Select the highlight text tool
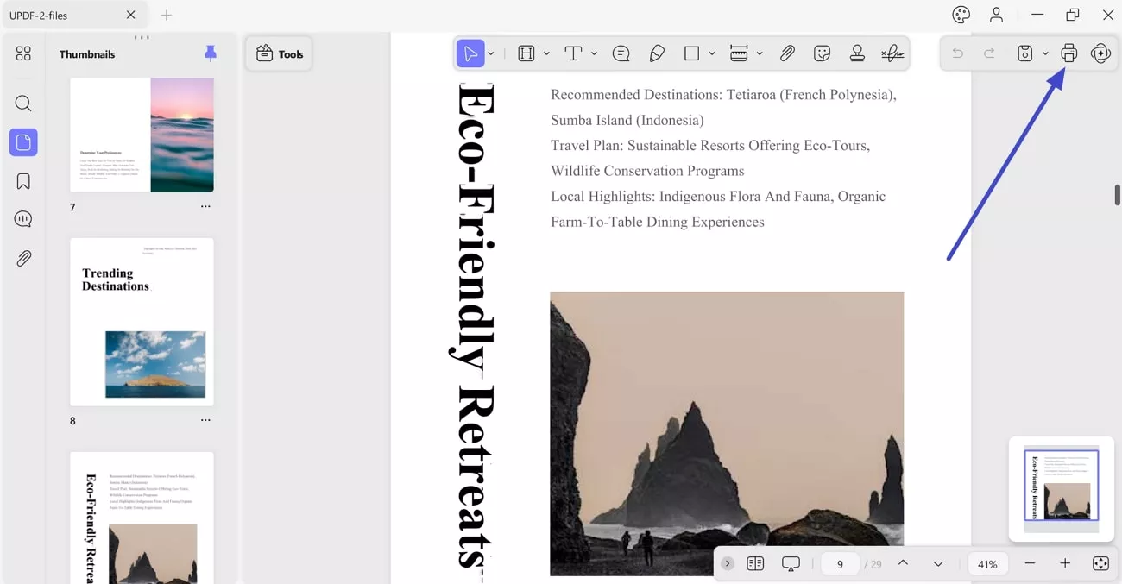The height and width of the screenshot is (584, 1122). 526,53
